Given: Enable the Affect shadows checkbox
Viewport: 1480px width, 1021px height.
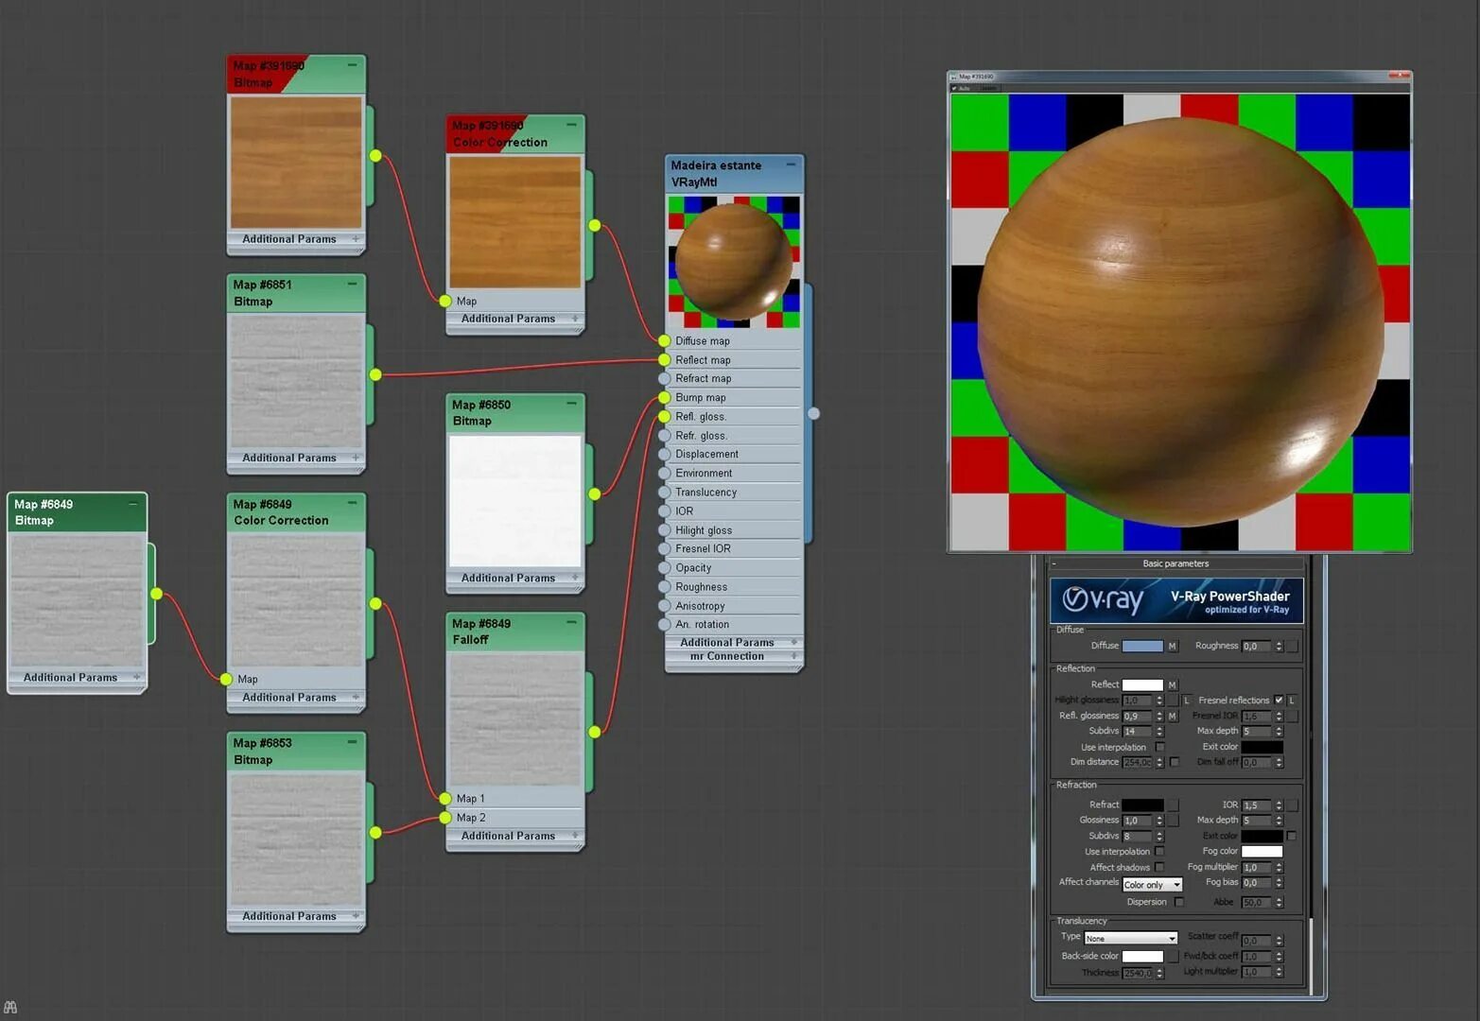Looking at the screenshot, I should coord(1160,867).
